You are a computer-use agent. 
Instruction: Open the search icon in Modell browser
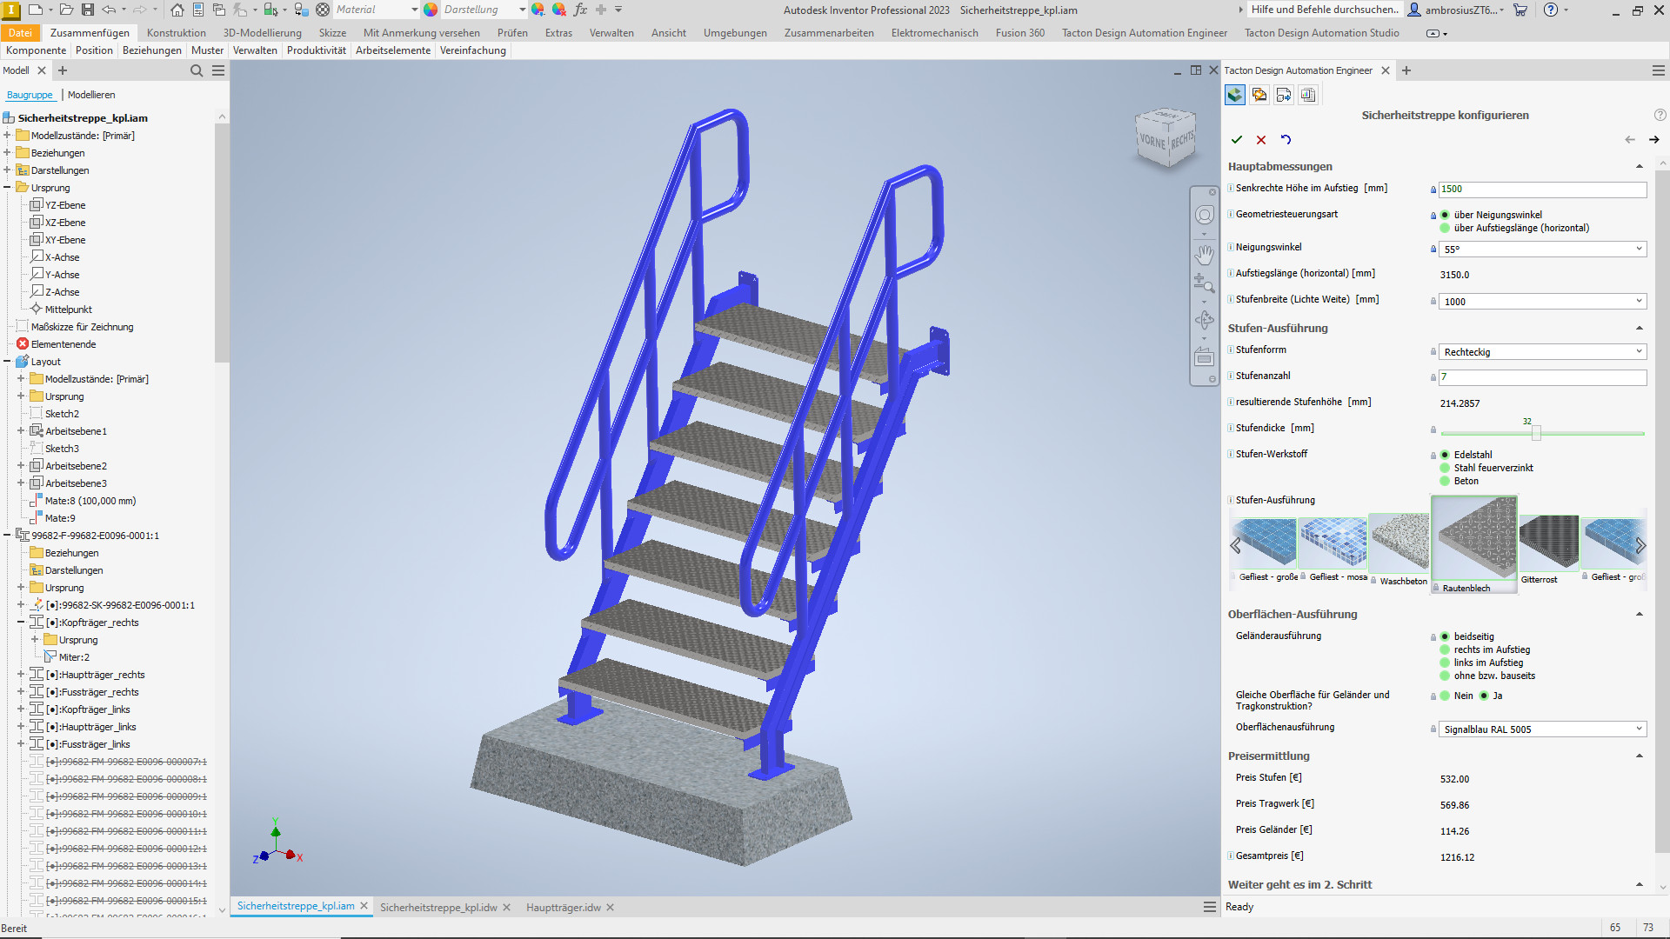point(197,70)
